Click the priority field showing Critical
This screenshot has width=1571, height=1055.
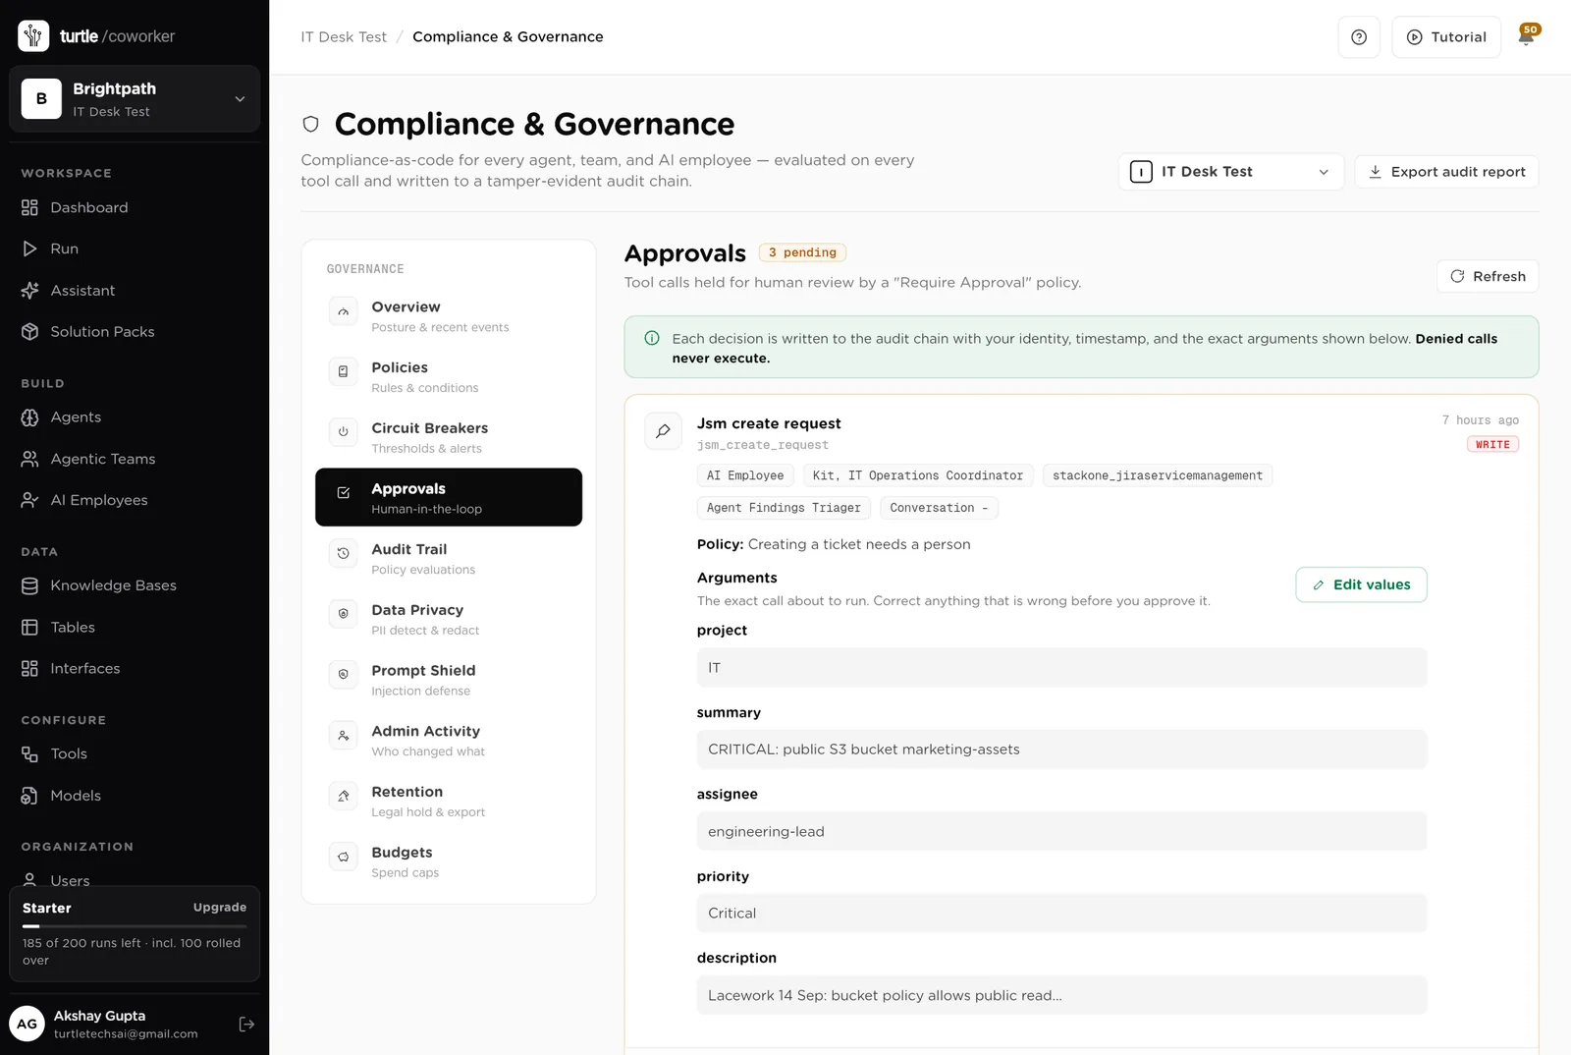click(x=1061, y=914)
